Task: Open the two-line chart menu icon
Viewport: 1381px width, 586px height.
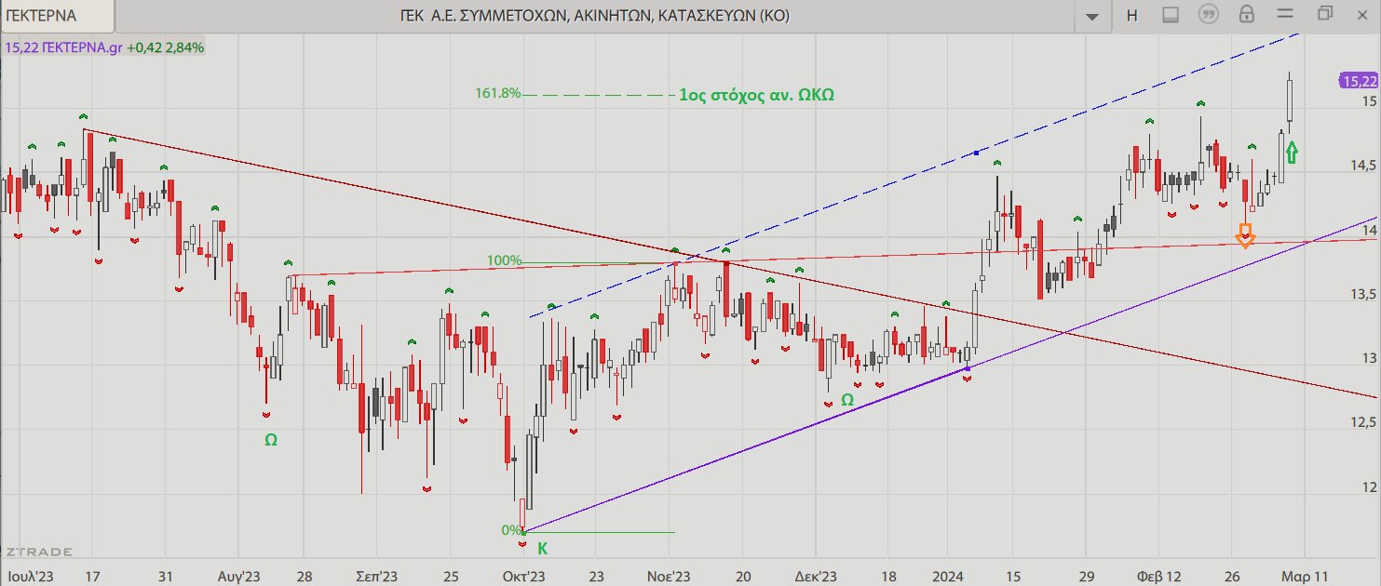Action: pyautogui.click(x=1285, y=14)
